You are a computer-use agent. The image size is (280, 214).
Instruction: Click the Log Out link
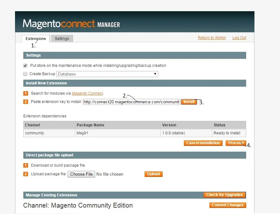(x=239, y=37)
